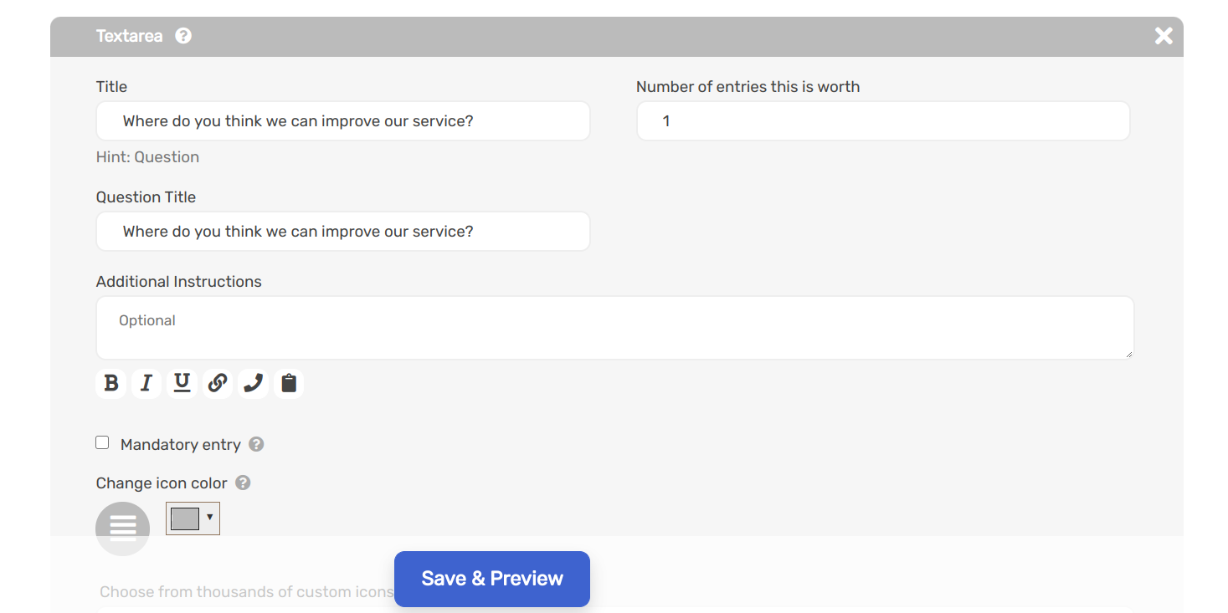Click the help icon next to Mandatory entry
This screenshot has height=613, width=1228.
(257, 444)
